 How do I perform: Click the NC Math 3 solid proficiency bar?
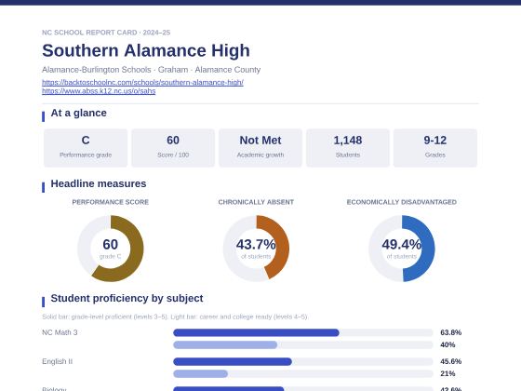tap(256, 332)
